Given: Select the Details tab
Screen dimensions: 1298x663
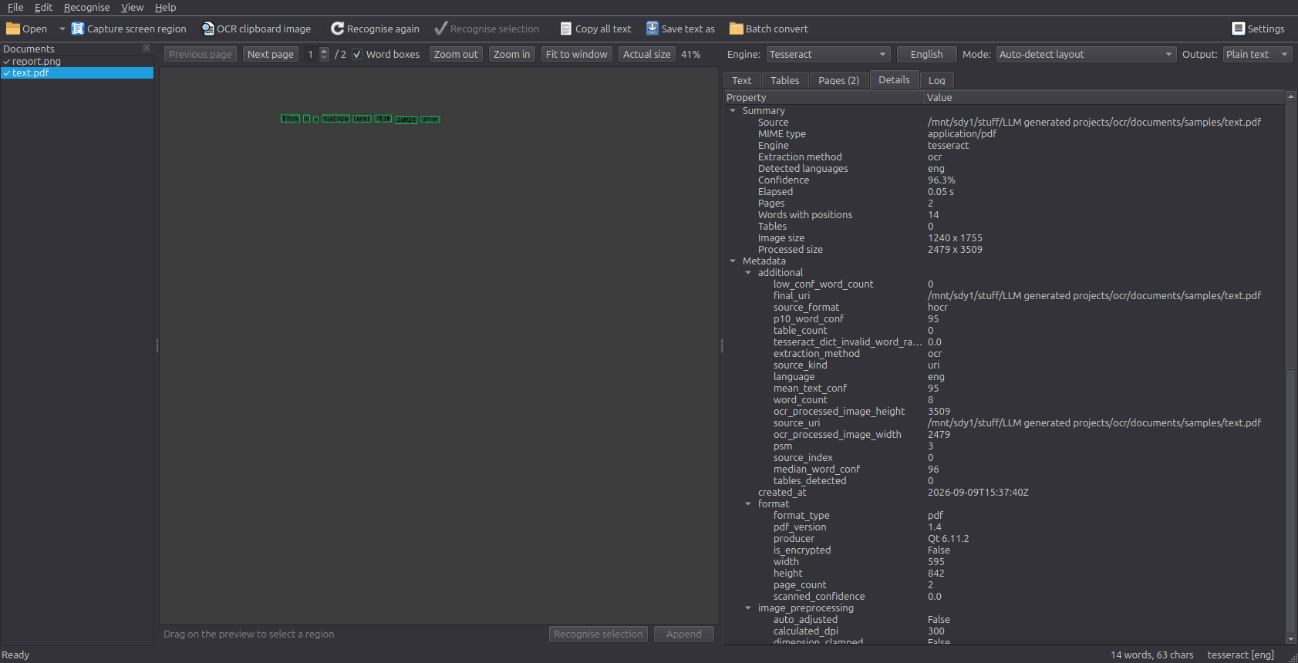Looking at the screenshot, I should tap(894, 79).
